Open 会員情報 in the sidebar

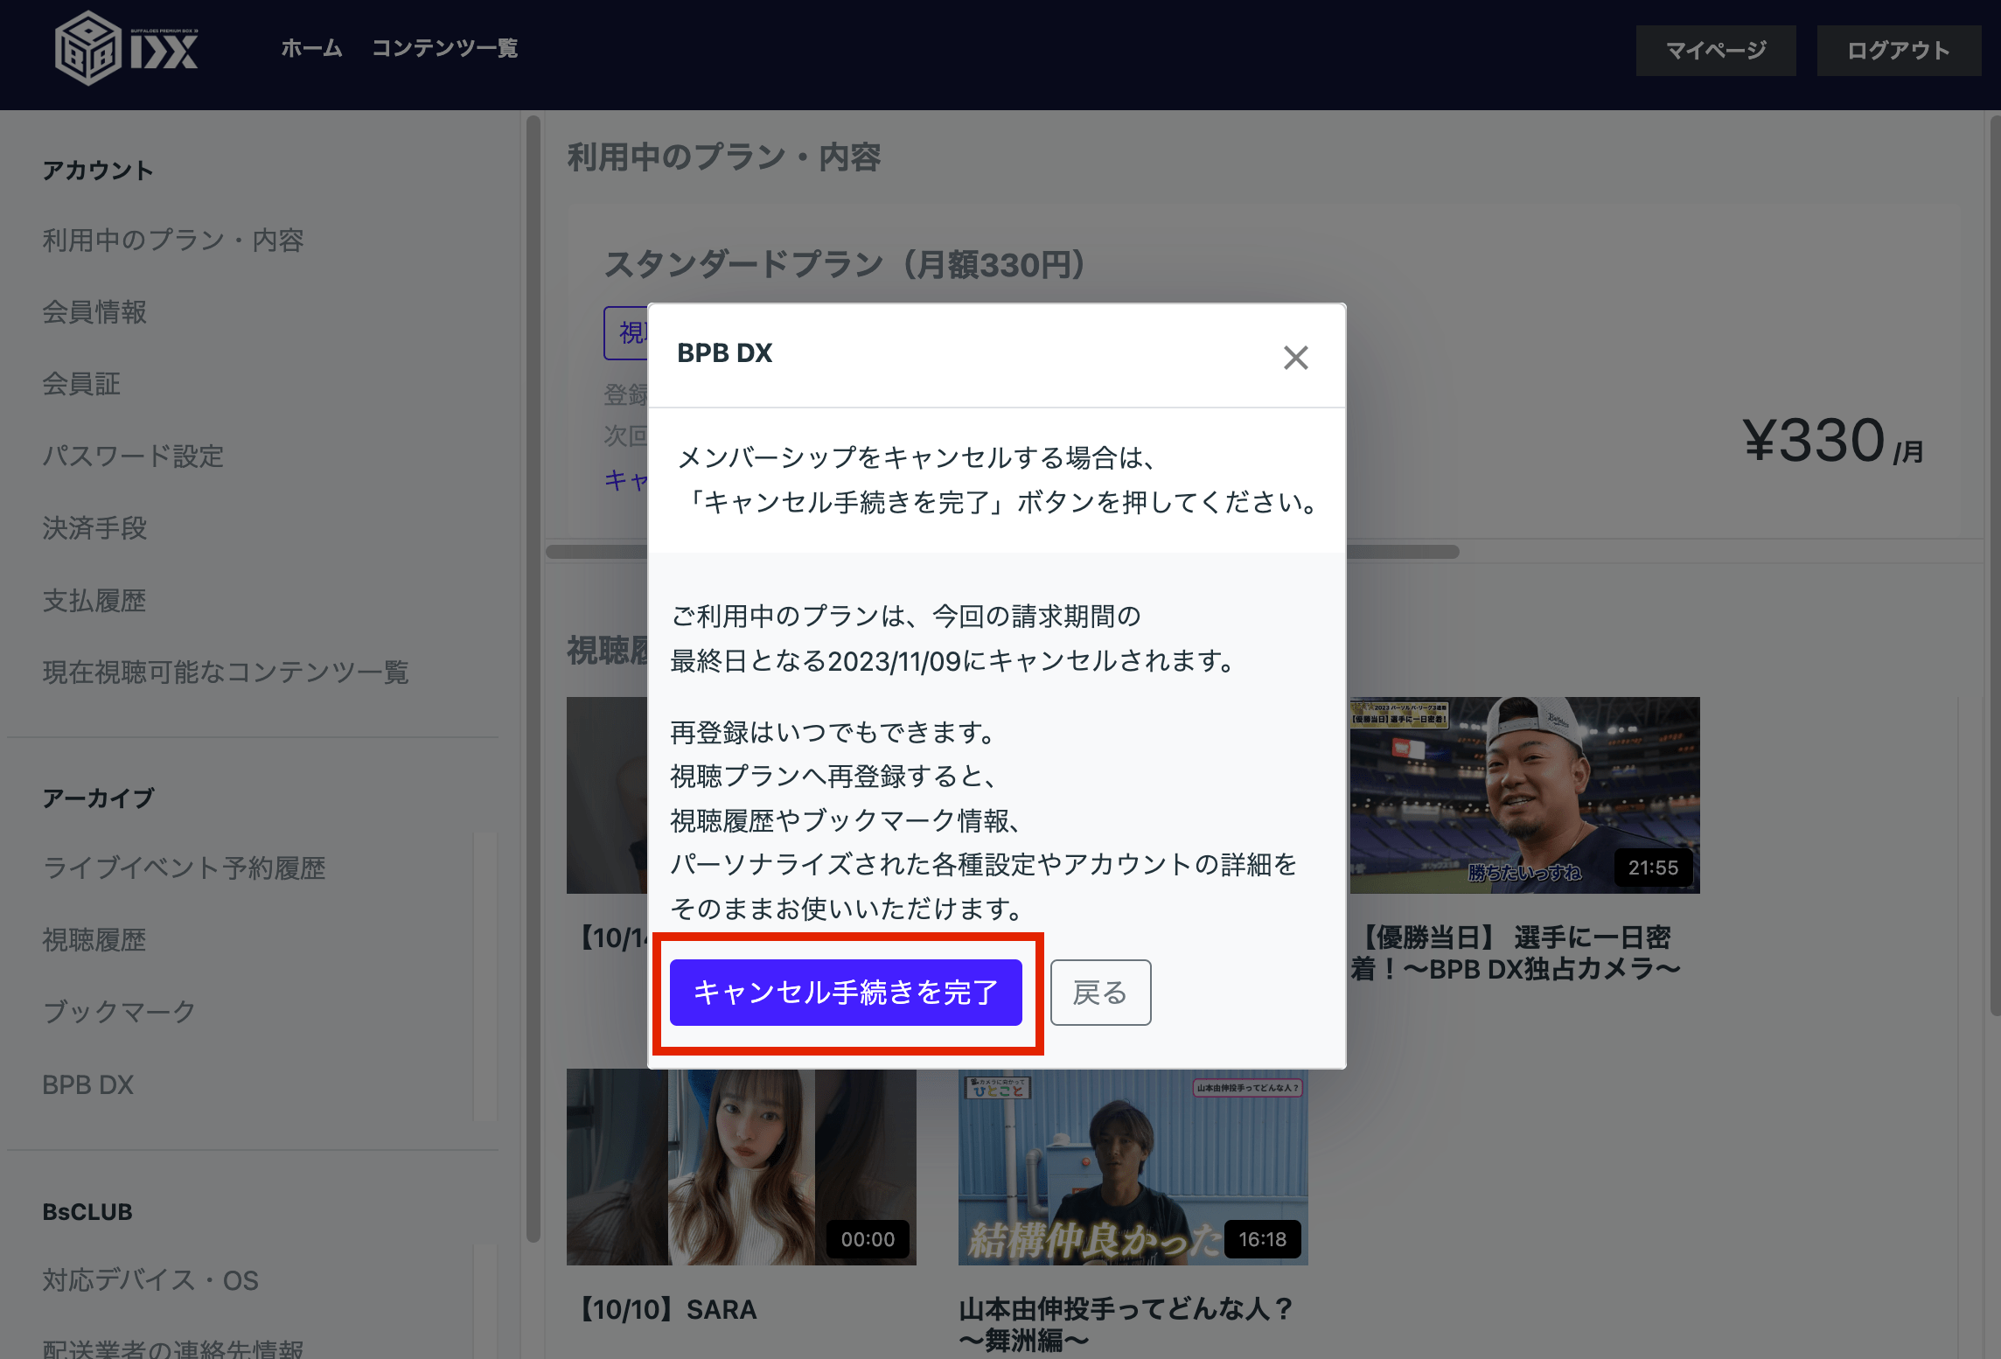tap(94, 312)
